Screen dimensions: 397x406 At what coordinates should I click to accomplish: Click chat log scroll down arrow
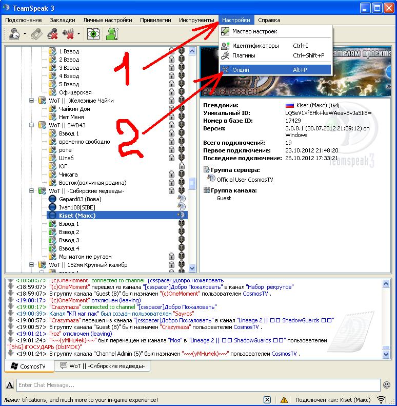386,354
